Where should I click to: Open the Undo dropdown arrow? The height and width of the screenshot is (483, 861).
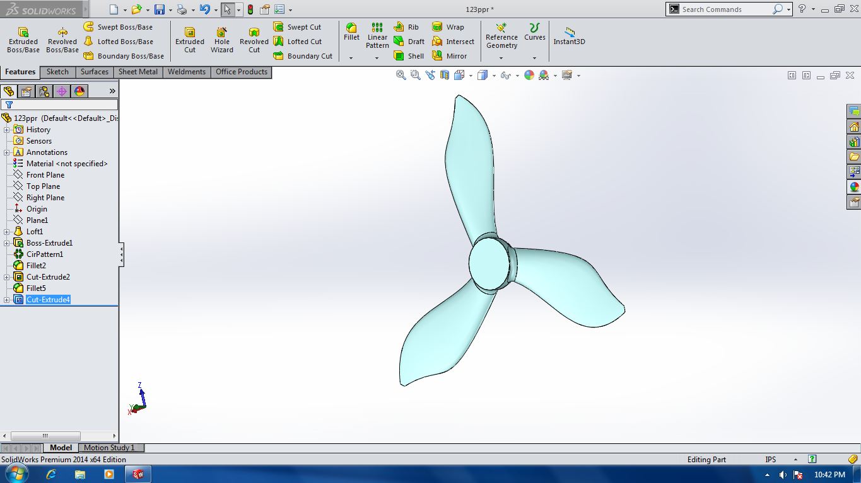pyautogui.click(x=215, y=9)
